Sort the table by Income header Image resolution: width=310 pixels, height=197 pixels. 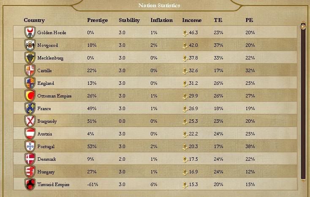pos(192,20)
